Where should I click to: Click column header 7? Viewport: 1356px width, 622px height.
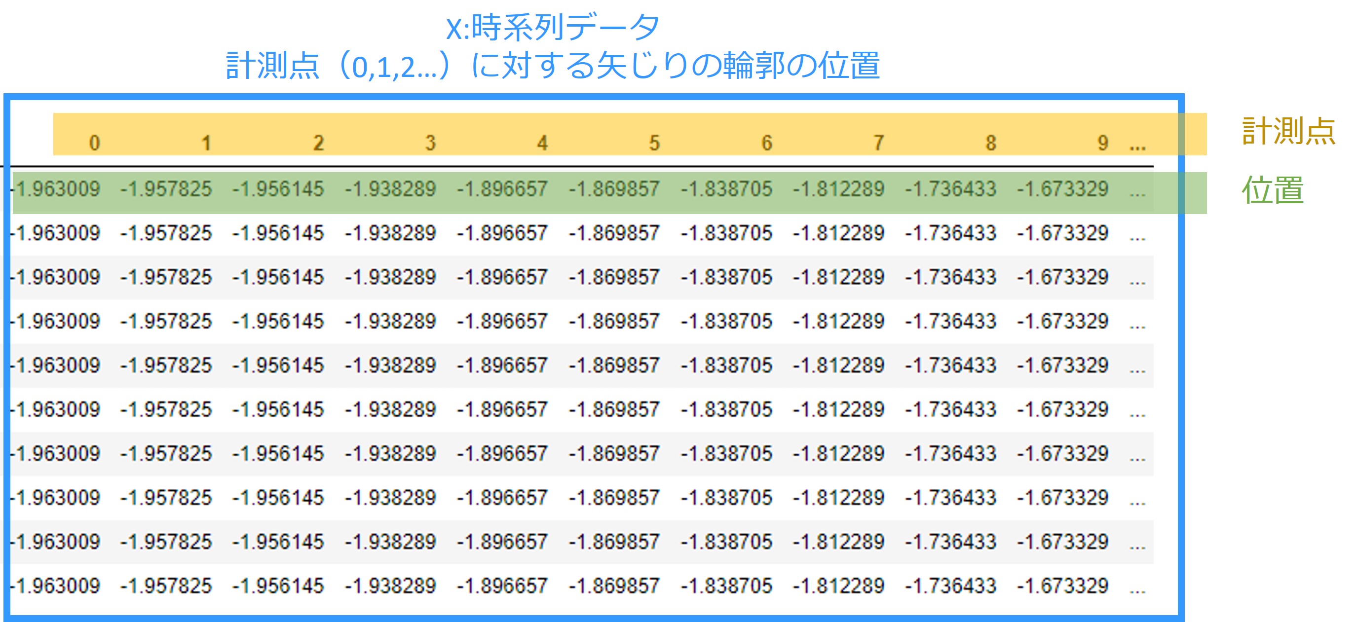(x=878, y=143)
